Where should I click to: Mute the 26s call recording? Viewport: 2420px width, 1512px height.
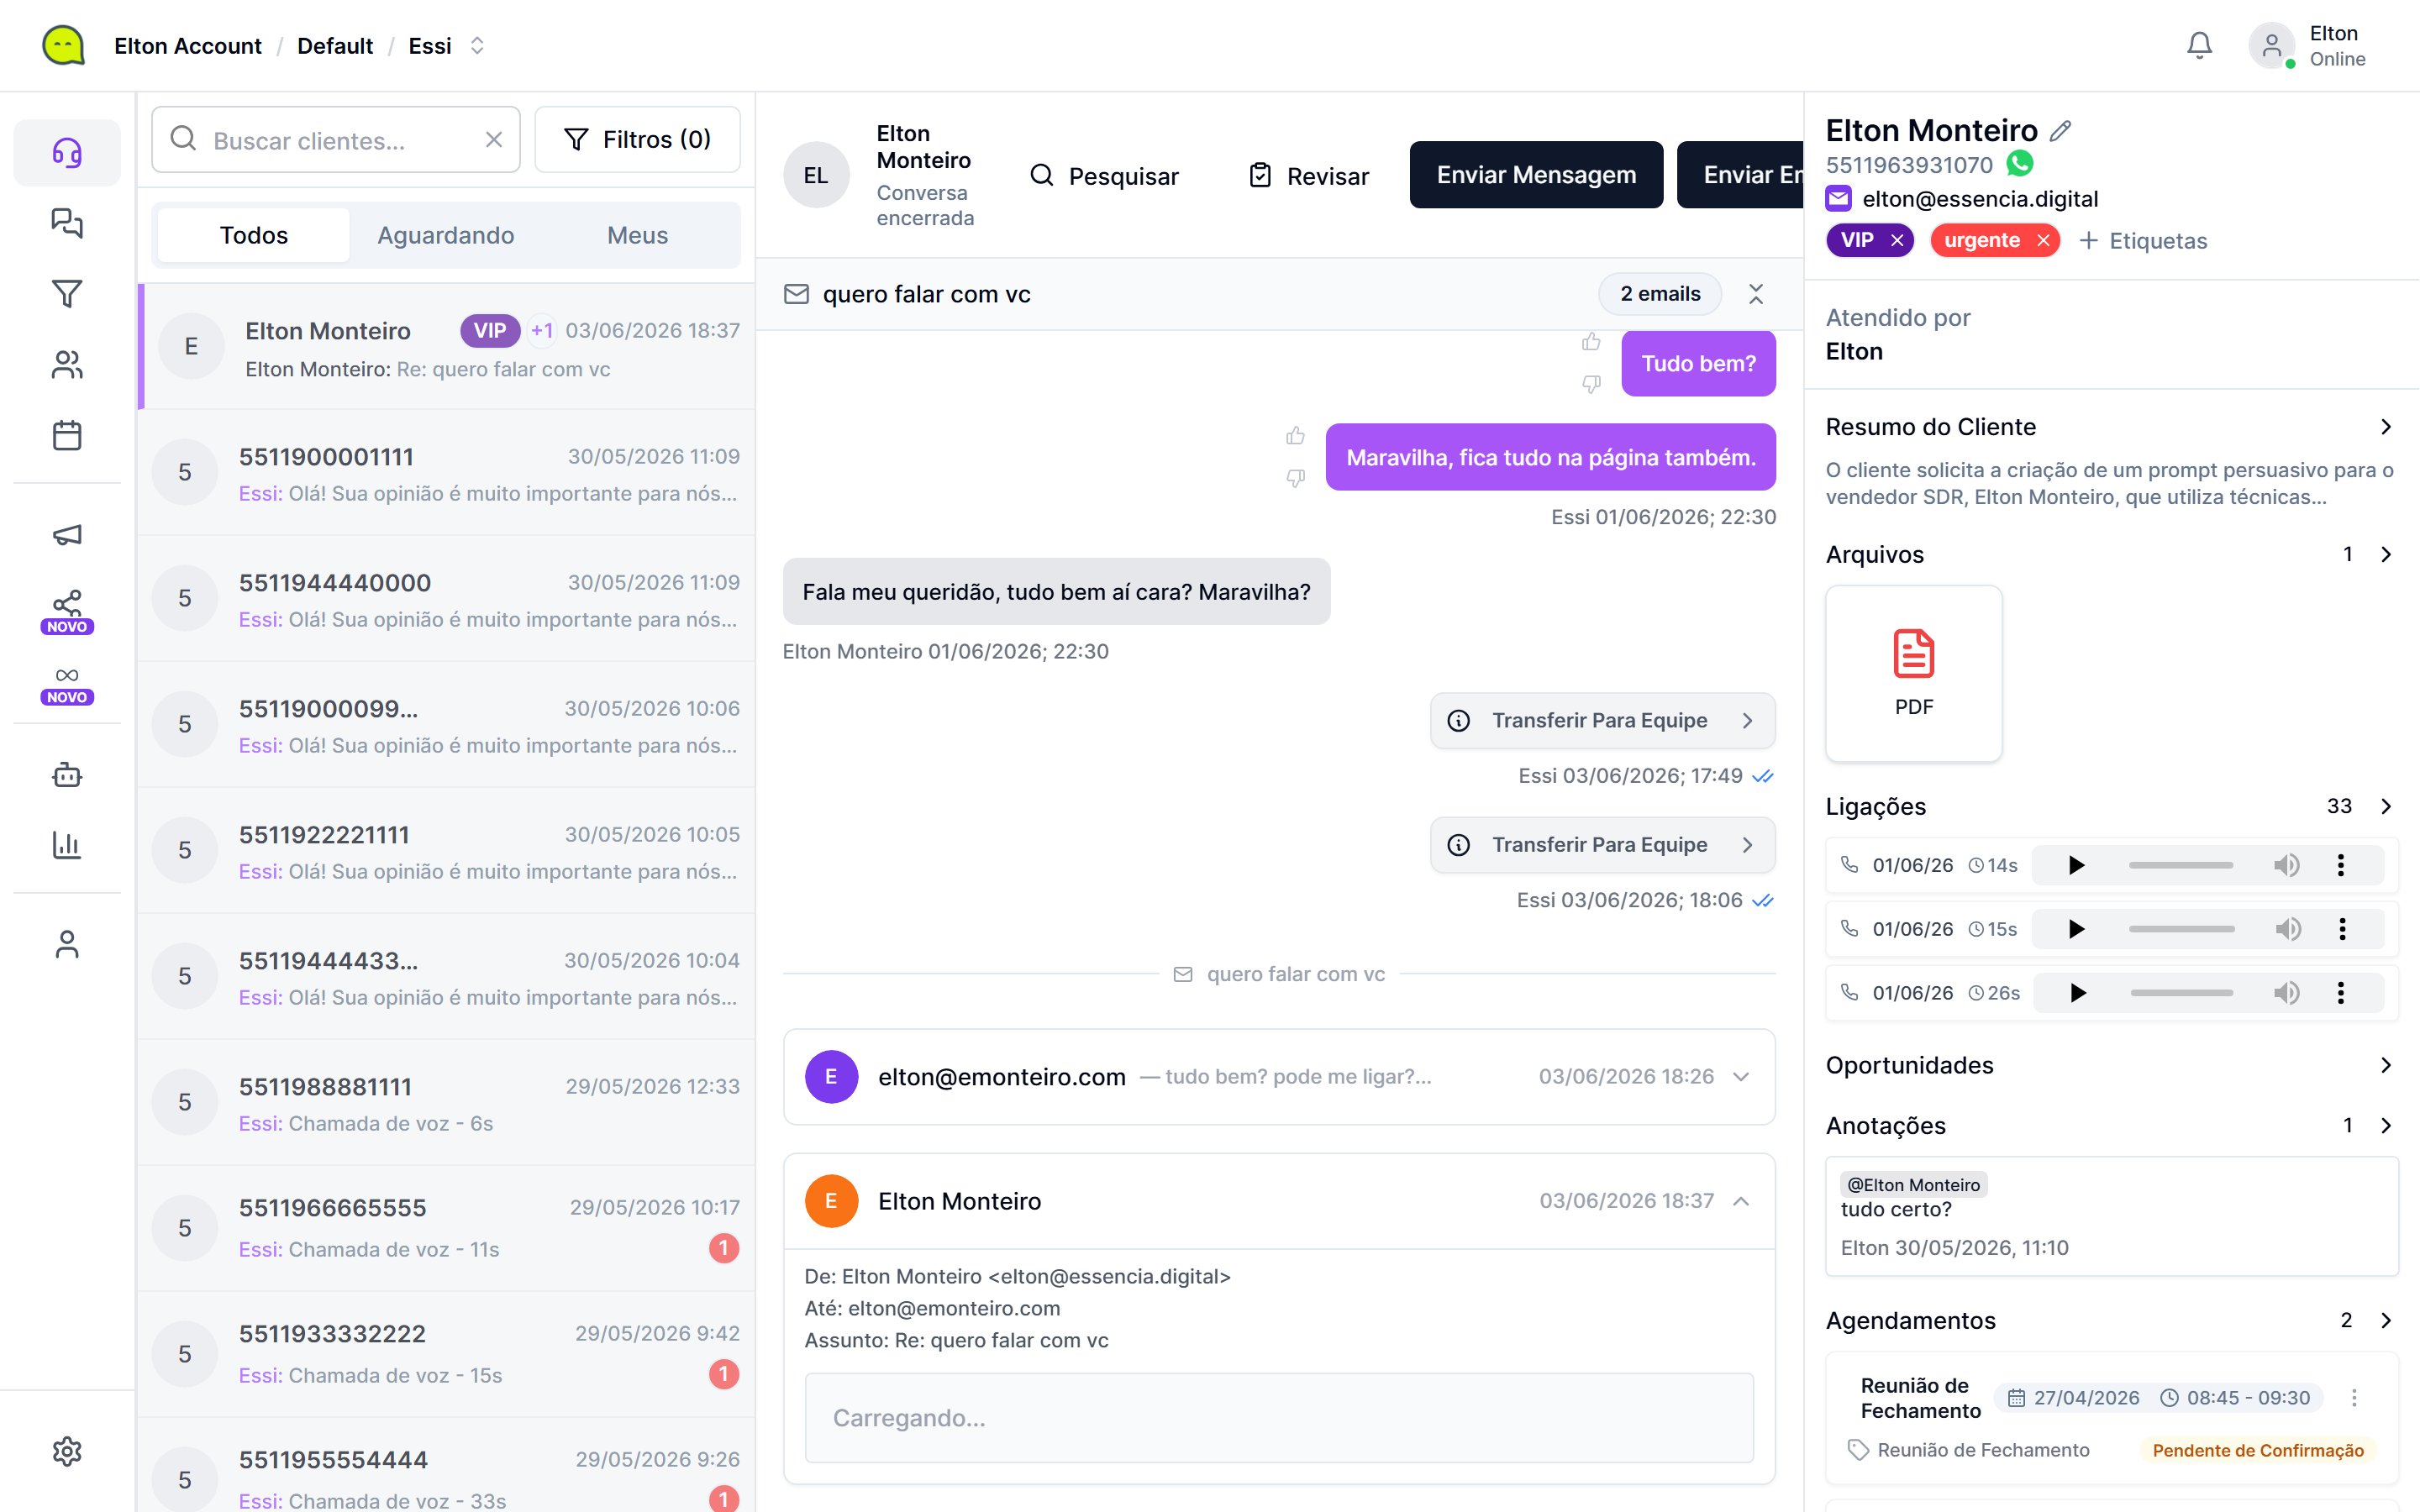click(x=2286, y=993)
